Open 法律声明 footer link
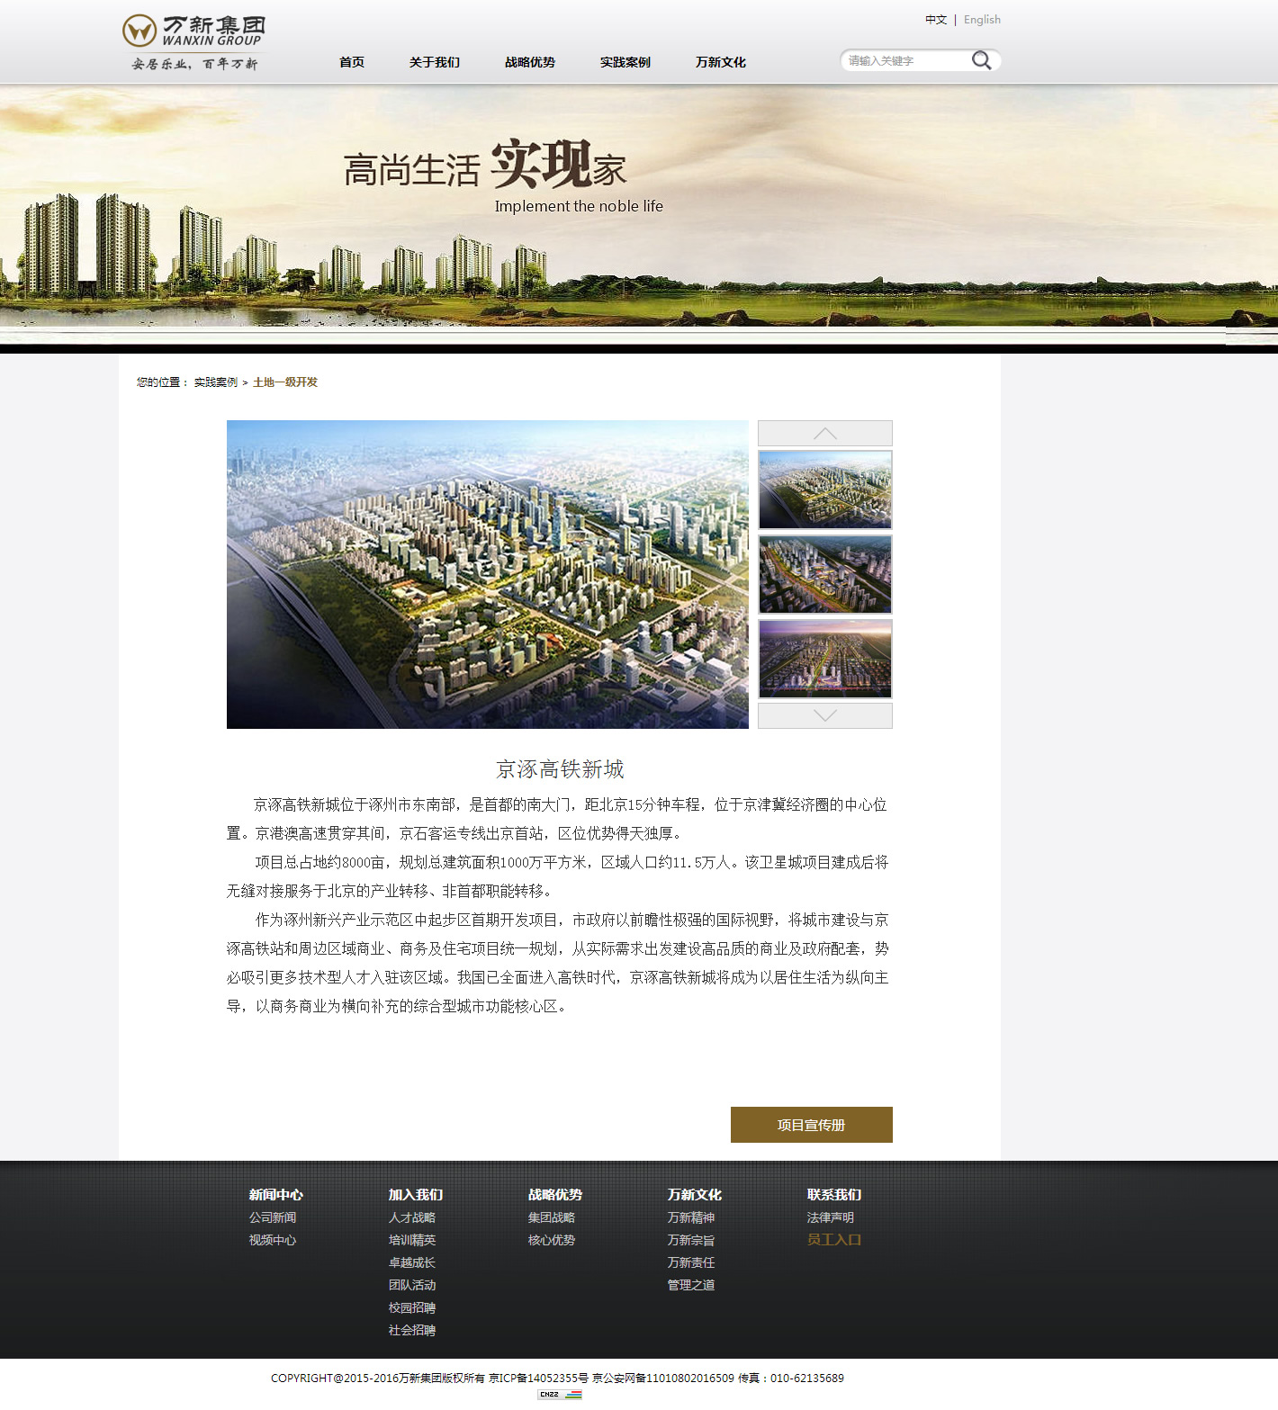This screenshot has width=1278, height=1410. click(x=831, y=1217)
